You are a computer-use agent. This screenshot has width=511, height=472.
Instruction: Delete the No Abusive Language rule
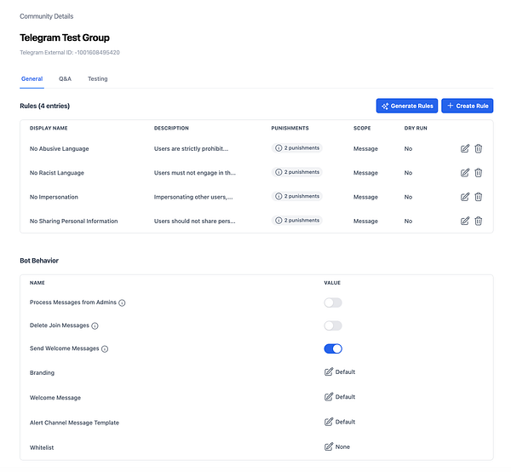coord(478,148)
